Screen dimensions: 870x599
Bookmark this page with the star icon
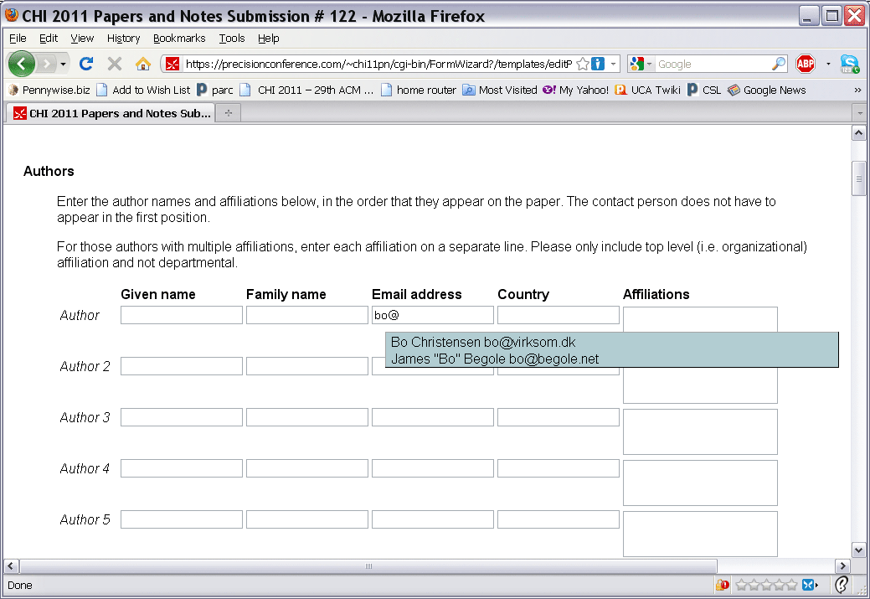(x=583, y=64)
